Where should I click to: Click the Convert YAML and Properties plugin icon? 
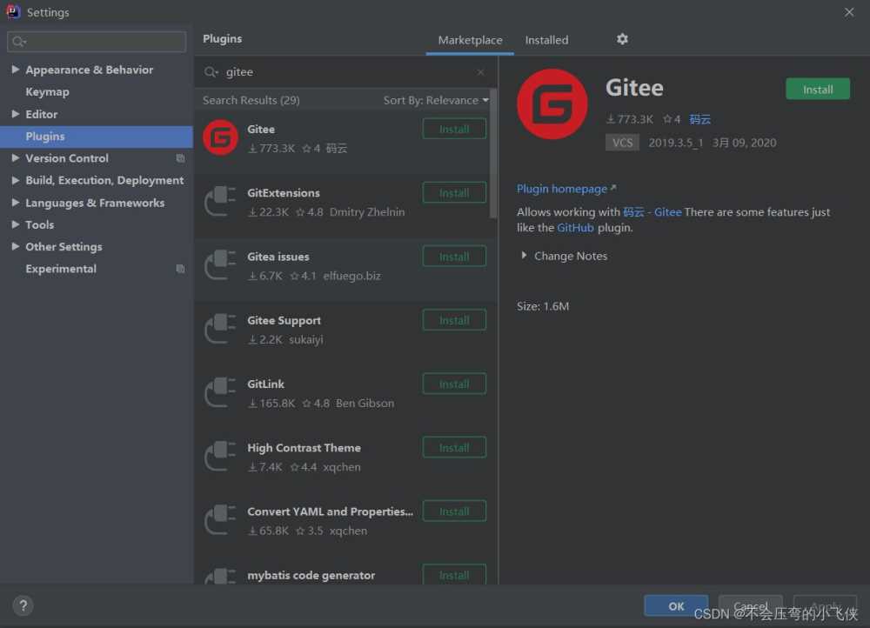click(x=220, y=520)
